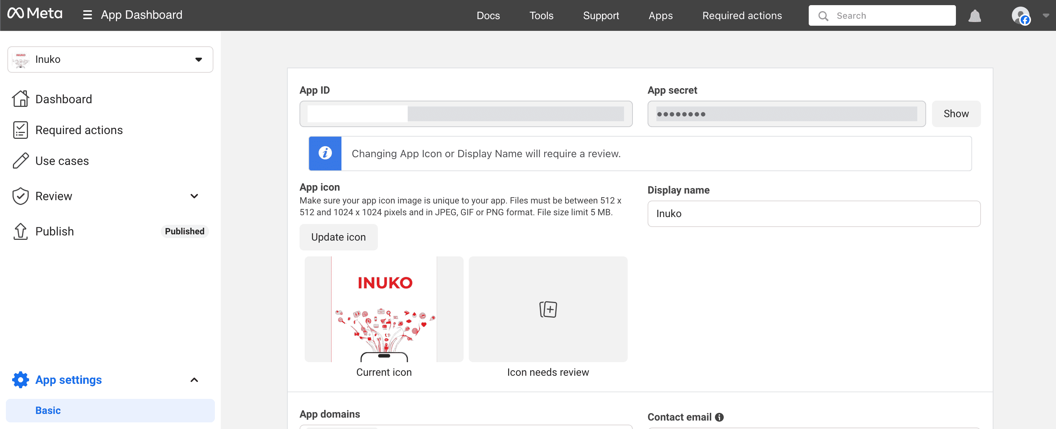The image size is (1056, 429).
Task: Open Required actions in sidebar
Action: pos(79,130)
